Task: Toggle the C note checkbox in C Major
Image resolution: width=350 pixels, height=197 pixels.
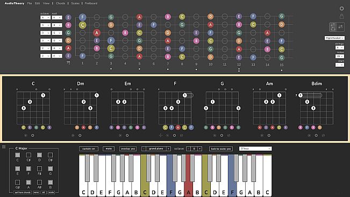Action: (17, 155)
